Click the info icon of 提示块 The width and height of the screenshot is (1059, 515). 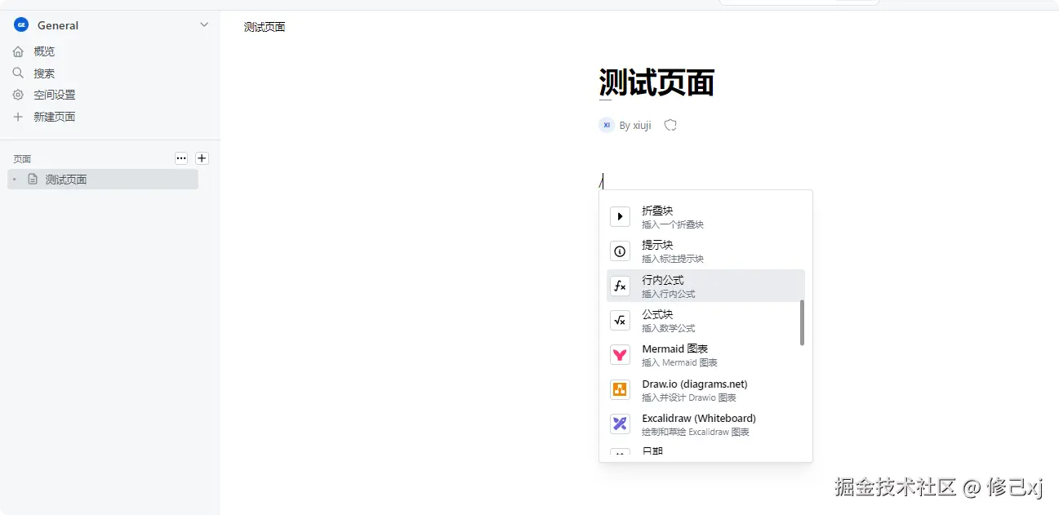(x=621, y=251)
